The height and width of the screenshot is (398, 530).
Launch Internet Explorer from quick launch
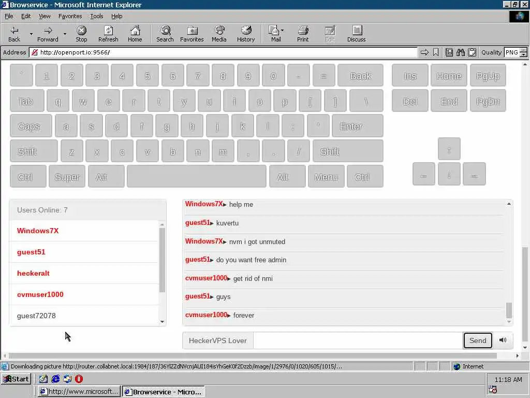pyautogui.click(x=55, y=379)
